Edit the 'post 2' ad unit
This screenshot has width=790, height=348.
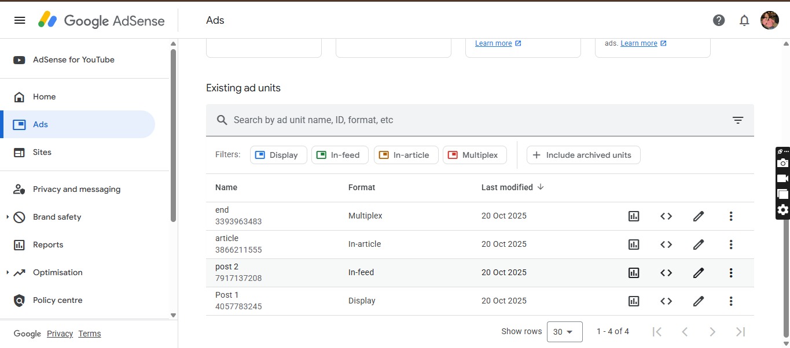tap(699, 273)
